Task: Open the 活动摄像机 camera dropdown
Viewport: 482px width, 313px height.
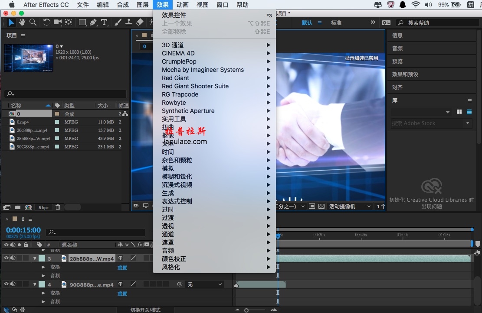Action: [x=350, y=206]
